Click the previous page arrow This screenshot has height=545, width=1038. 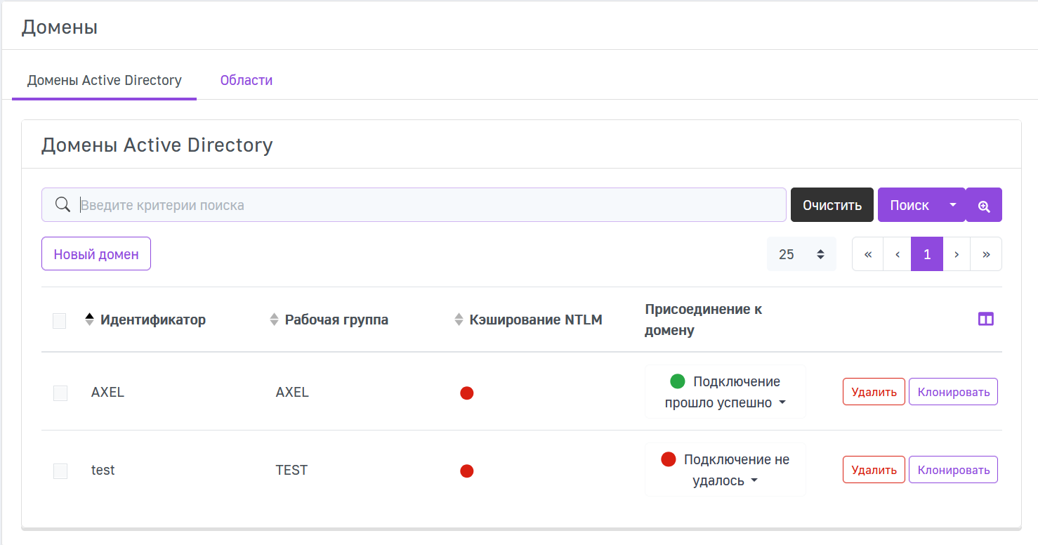tap(898, 254)
